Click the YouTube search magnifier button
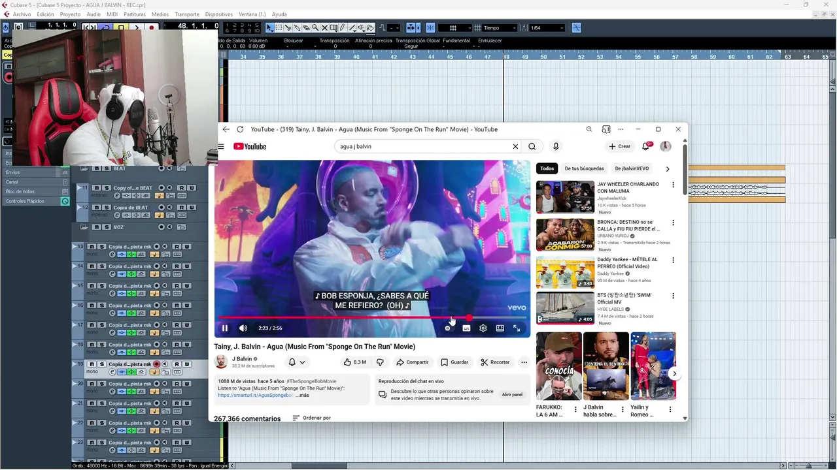 point(532,146)
